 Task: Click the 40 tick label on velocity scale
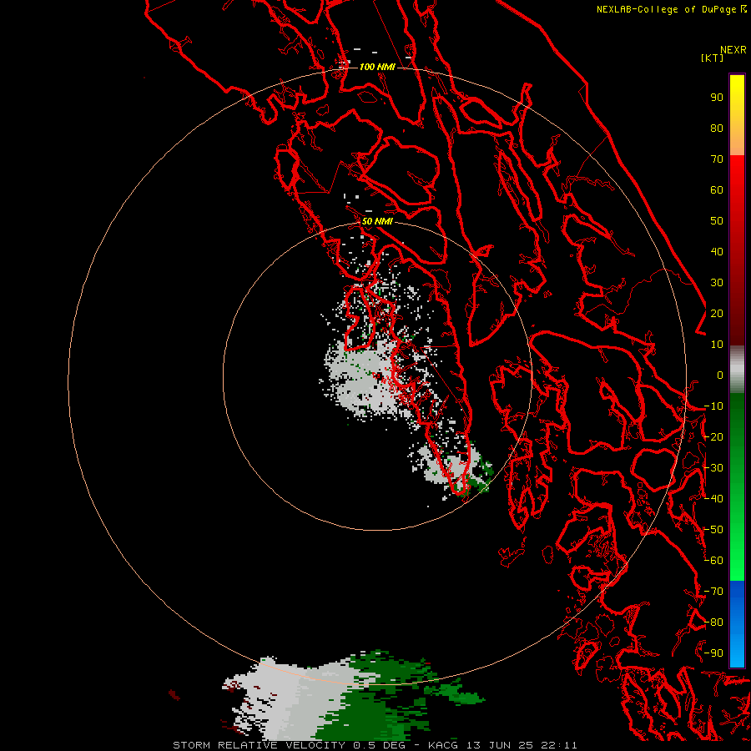click(x=717, y=251)
